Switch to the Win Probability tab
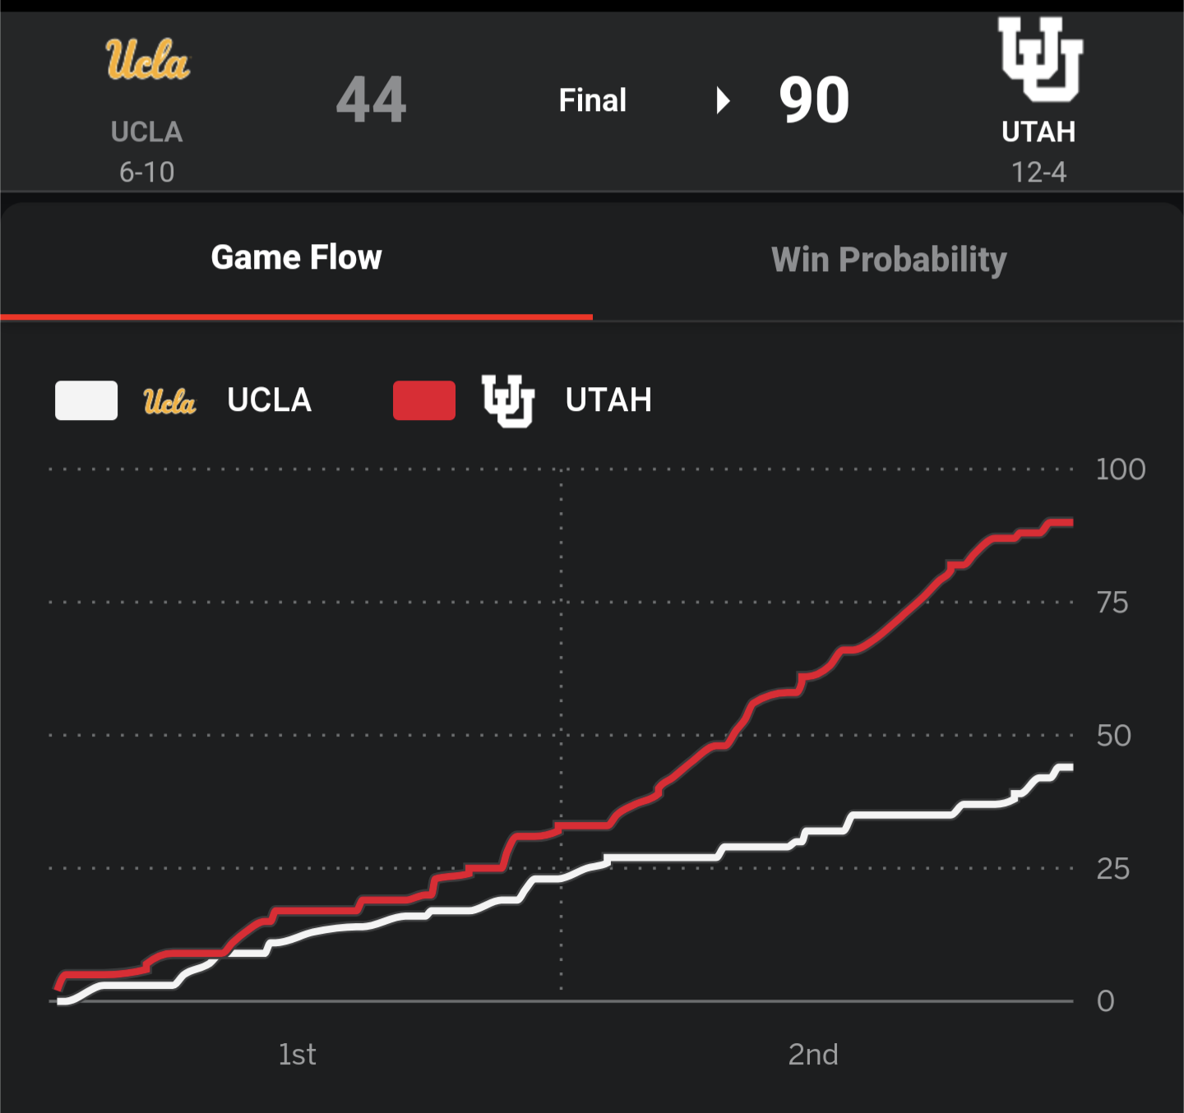 click(x=888, y=260)
